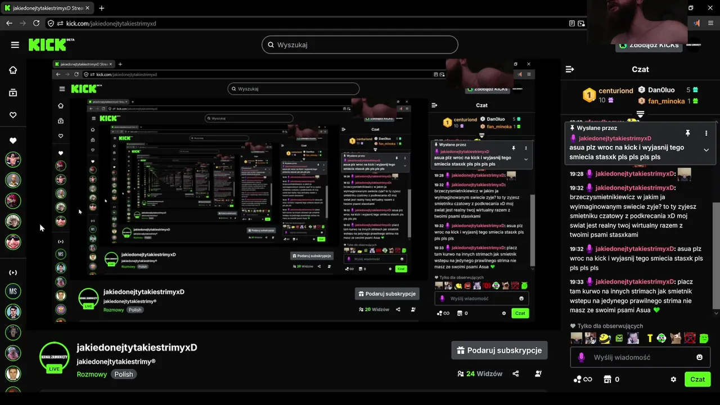The image size is (720, 405).
Task: Open Following outline heart icon in sidebar
Action: (13, 115)
